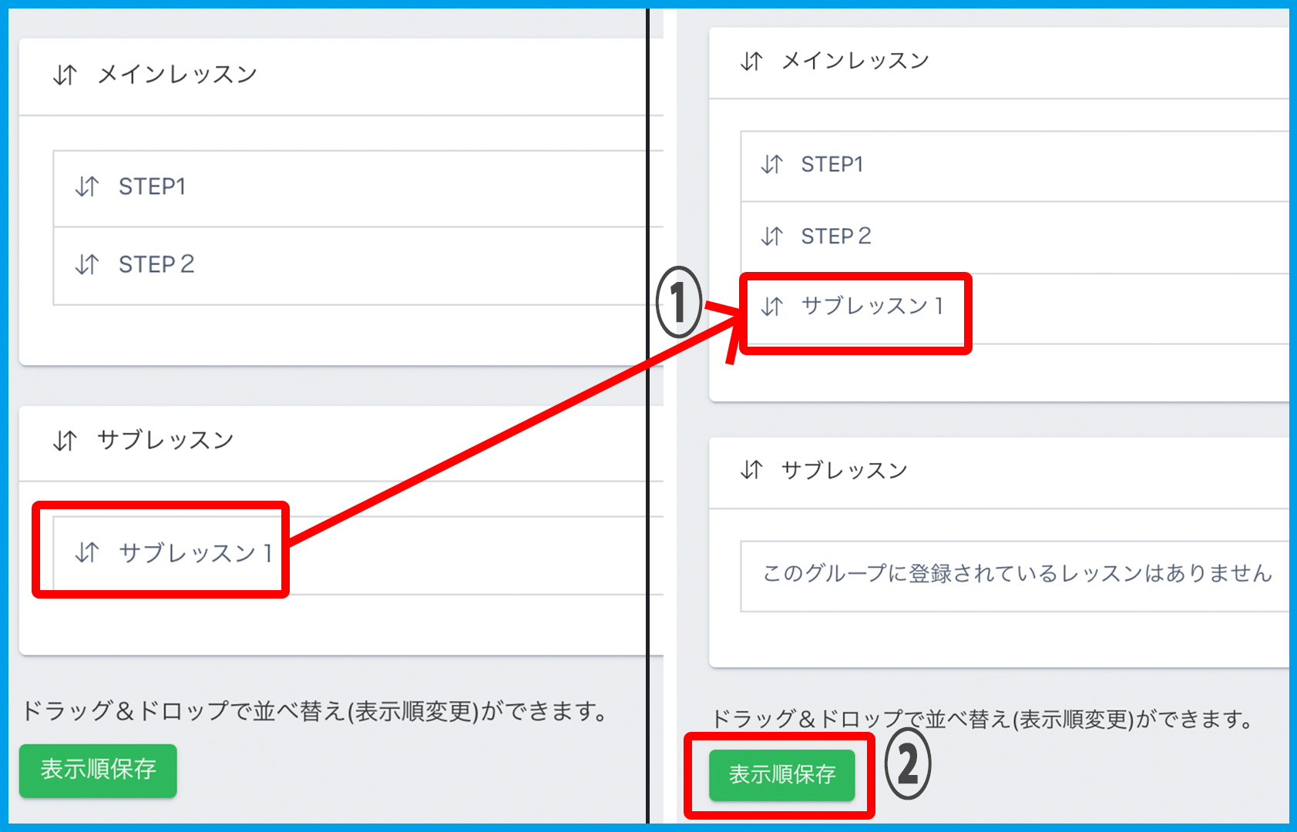The height and width of the screenshot is (832, 1297).
Task: Select the サブレッスン1 row label in left panel
Action: (196, 552)
